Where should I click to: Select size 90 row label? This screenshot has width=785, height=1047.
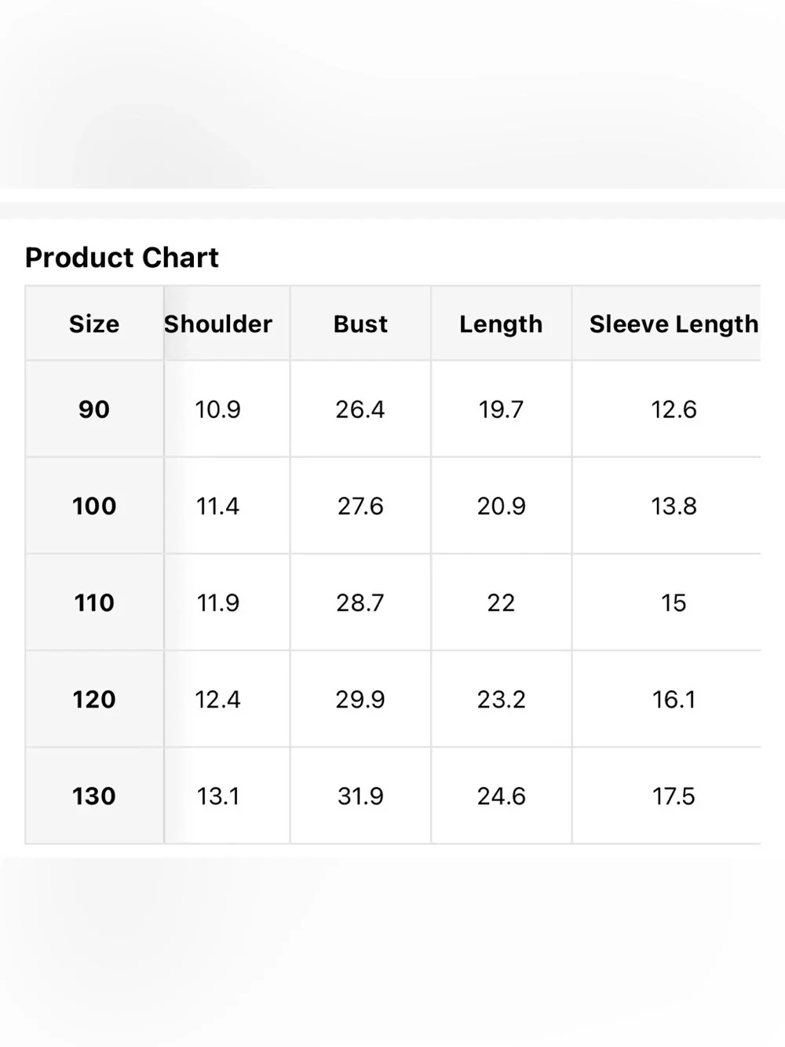pos(94,409)
